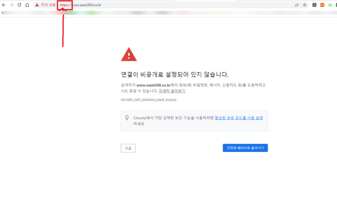Viewport: 337px width, 197px height.
Task: Reload the current page
Action: click(20, 5)
